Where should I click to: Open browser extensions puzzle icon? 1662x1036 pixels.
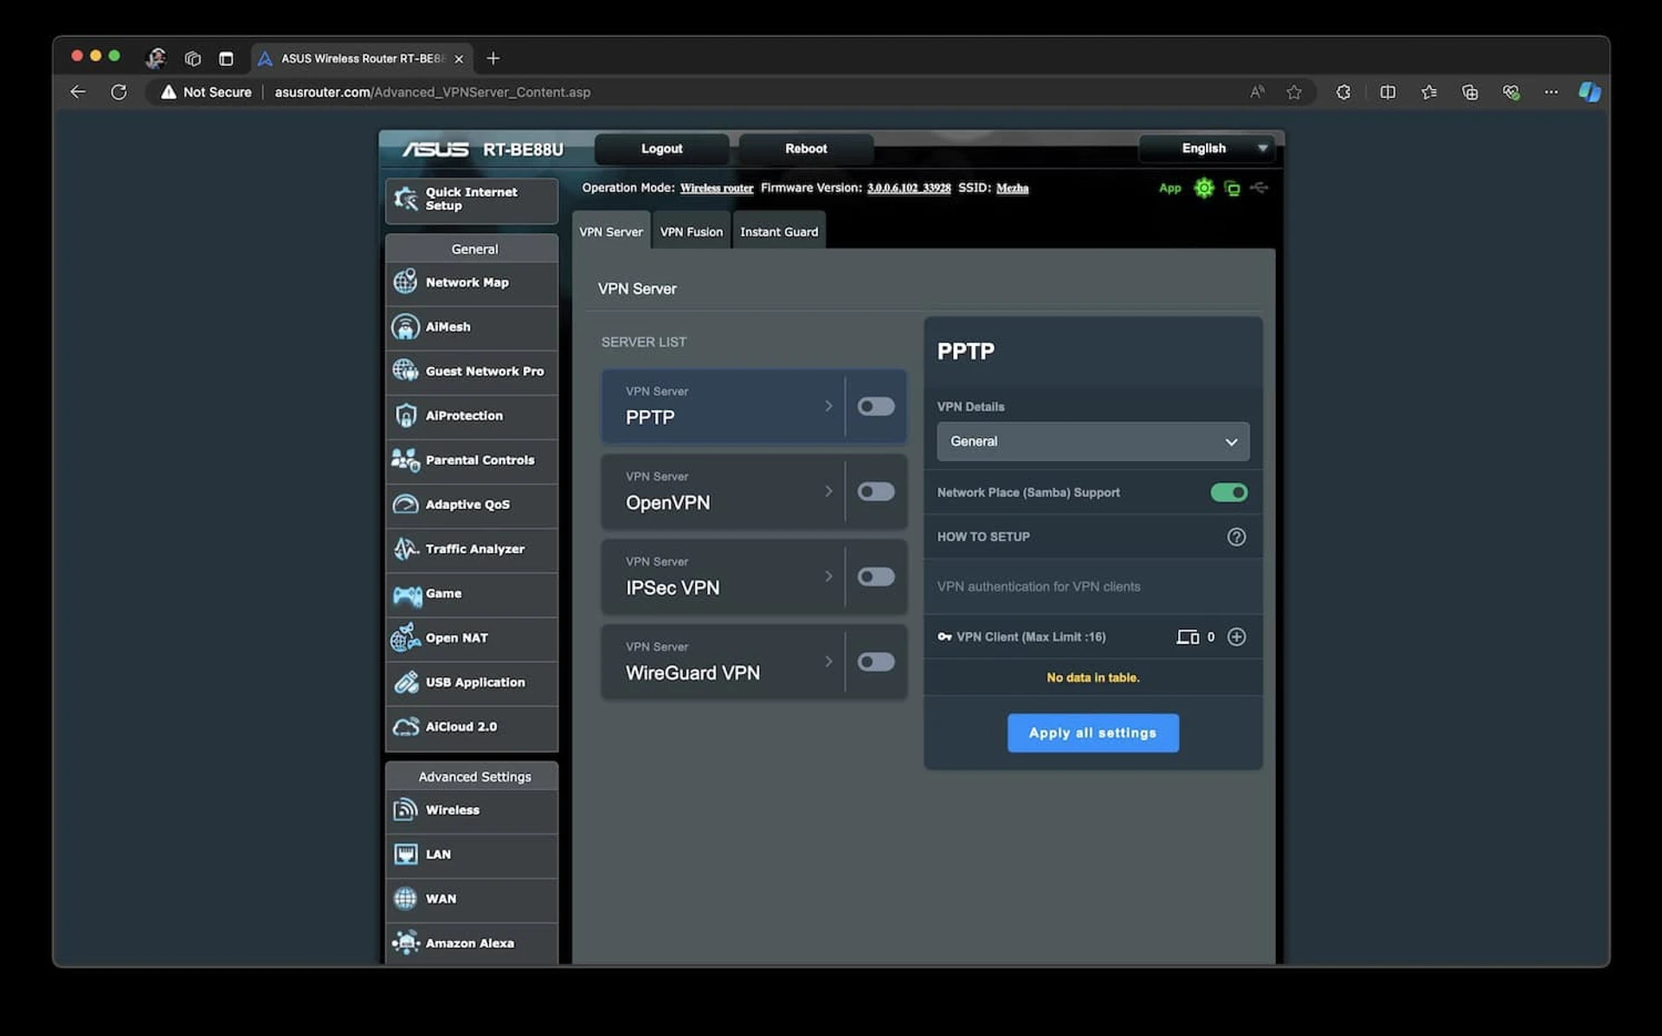(1343, 92)
